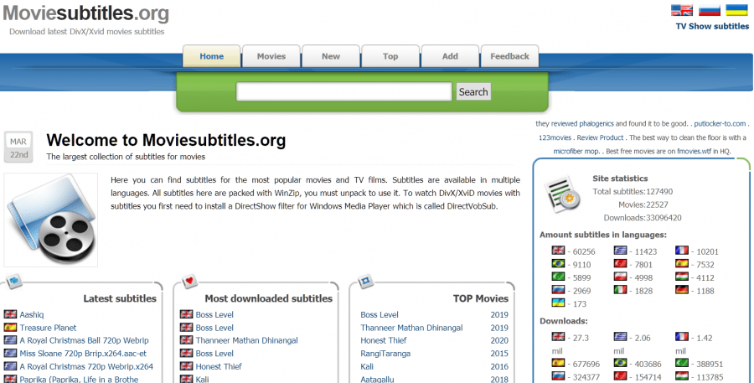This screenshot has width=754, height=383.
Task: Click the film frame icon above TOP Movies
Action: click(x=365, y=281)
